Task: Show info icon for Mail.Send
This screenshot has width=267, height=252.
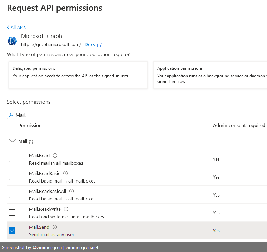Action: point(55,227)
